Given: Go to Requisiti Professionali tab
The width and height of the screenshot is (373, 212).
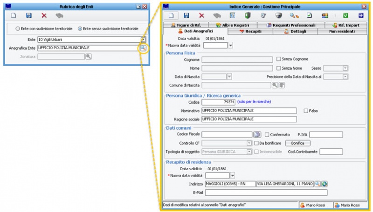Looking at the screenshot, I should pos(291,25).
